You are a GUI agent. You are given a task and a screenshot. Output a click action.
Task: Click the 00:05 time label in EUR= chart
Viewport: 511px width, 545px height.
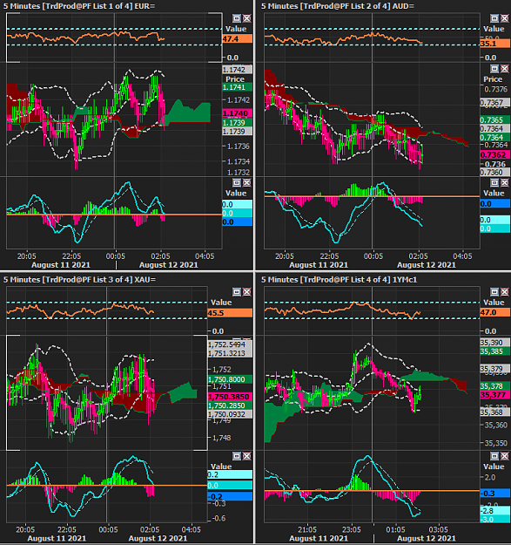click(116, 256)
